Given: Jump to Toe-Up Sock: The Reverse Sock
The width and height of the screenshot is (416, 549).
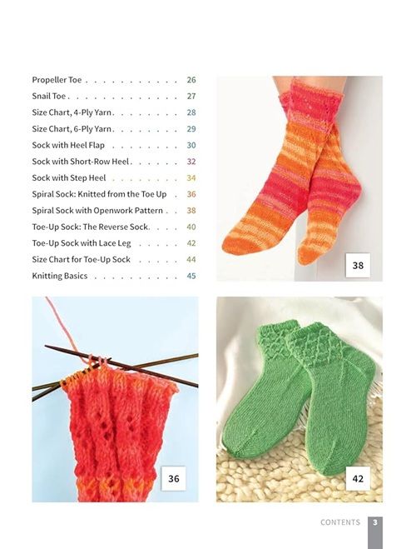Looking at the screenshot, I should tap(114, 227).
